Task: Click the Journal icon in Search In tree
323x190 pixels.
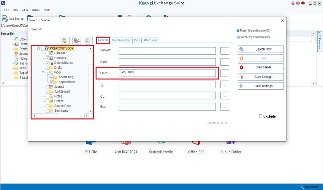Action: click(x=51, y=87)
